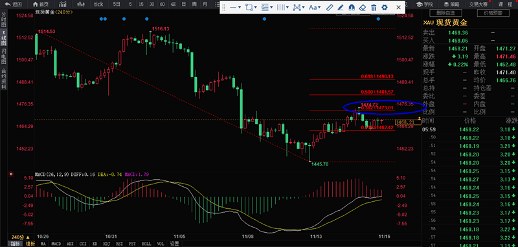This screenshot has width=518, height=247.
Task: Switch to the 模板 tab
Action: 30,244
